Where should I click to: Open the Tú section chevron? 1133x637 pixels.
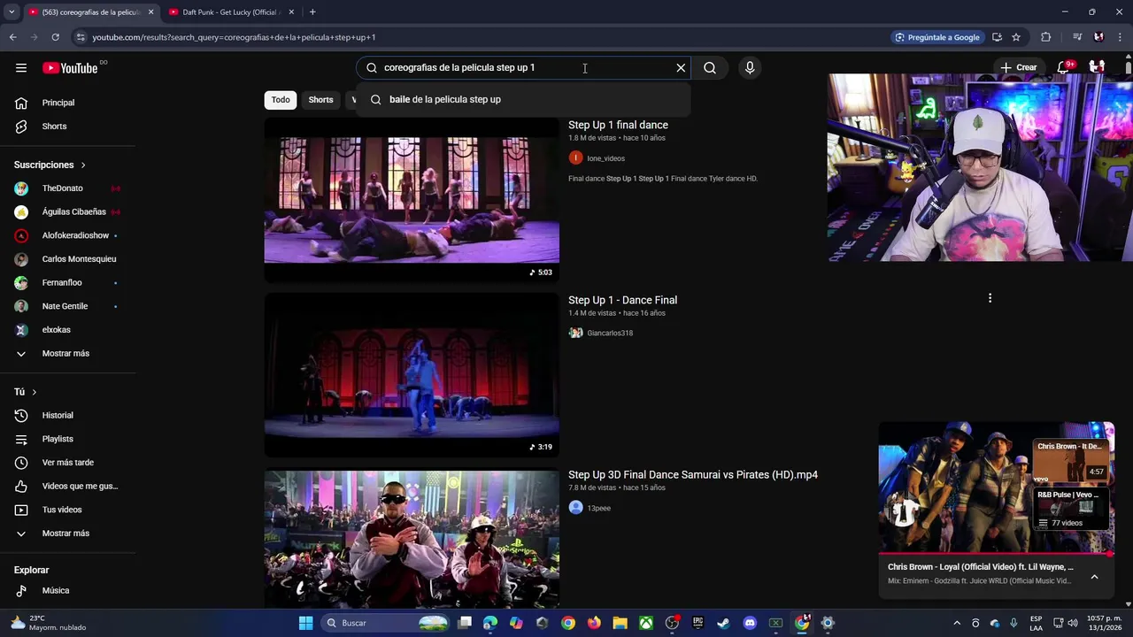pyautogui.click(x=35, y=392)
